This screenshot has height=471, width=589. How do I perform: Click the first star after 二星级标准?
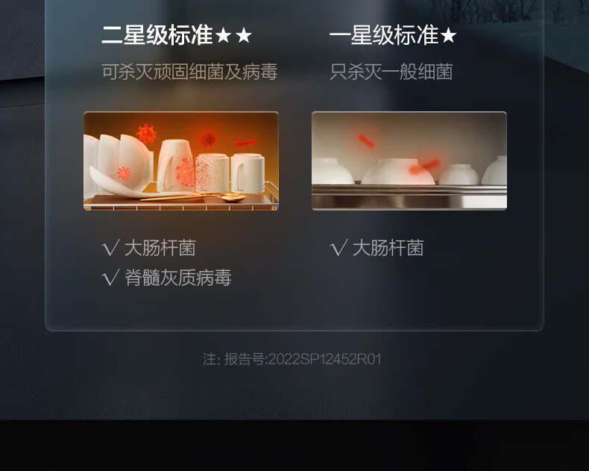coord(224,36)
